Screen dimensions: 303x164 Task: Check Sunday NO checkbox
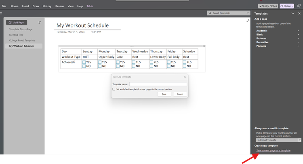(84, 66)
